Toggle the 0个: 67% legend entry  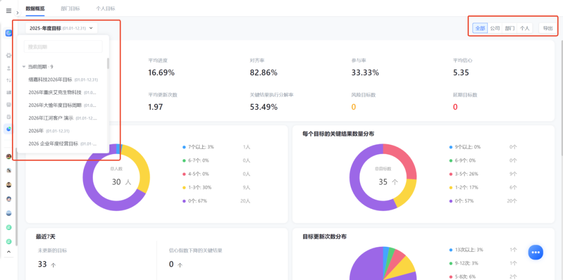point(194,201)
